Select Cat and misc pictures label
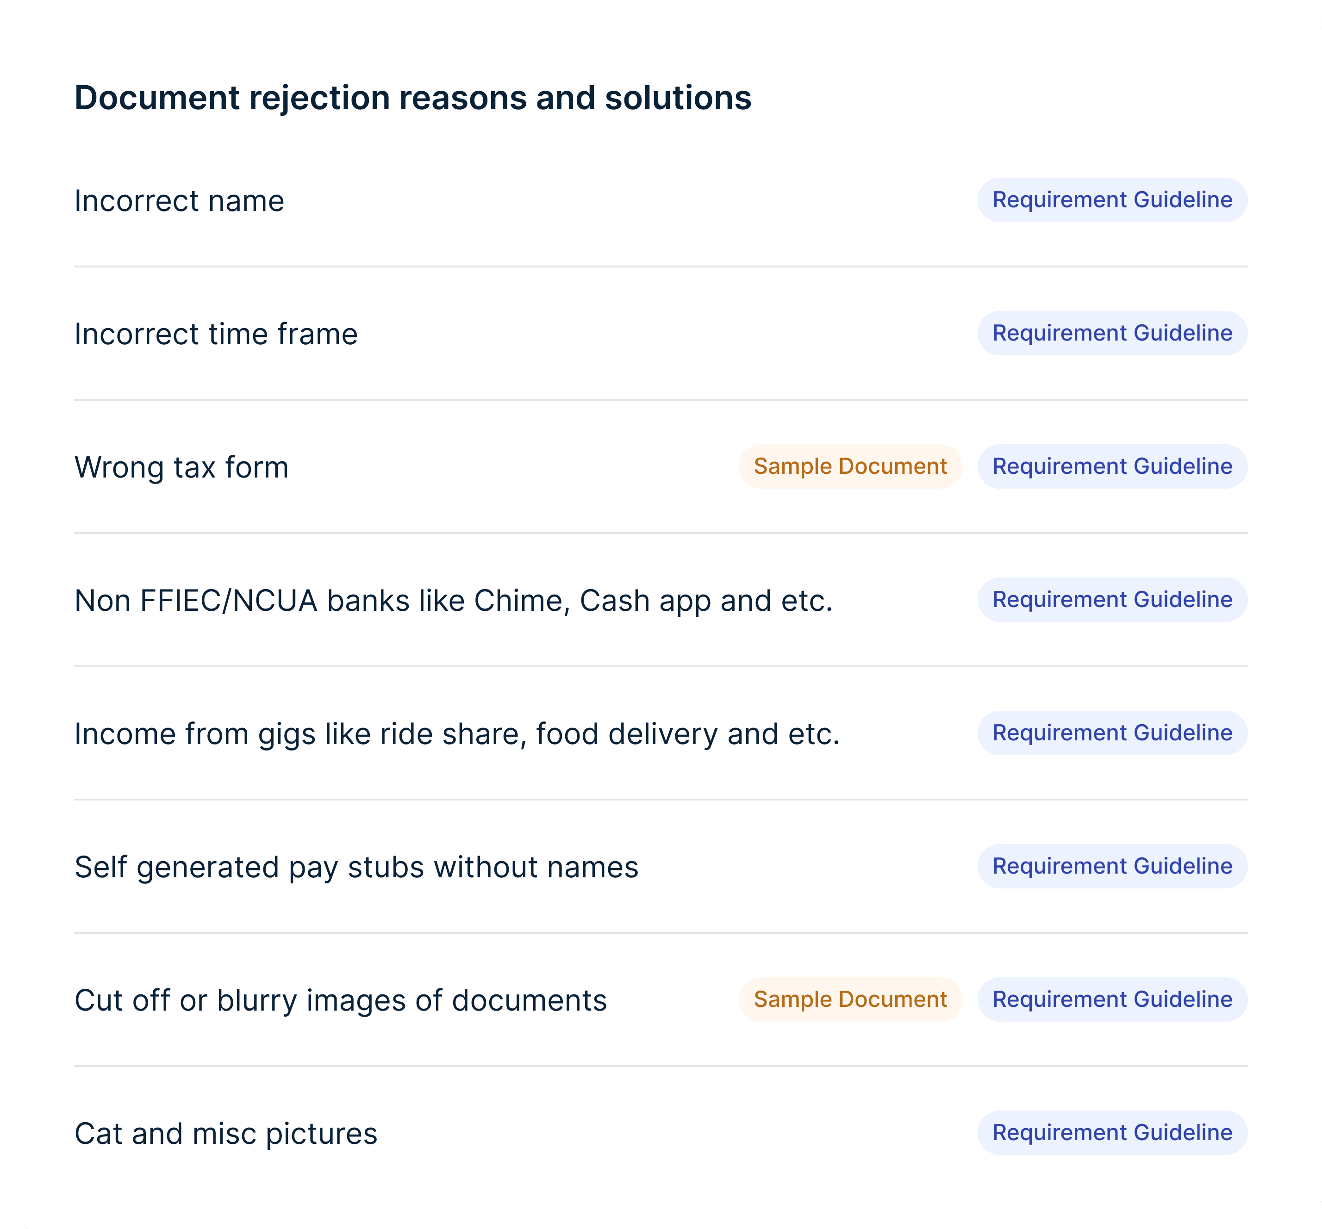 (226, 1134)
